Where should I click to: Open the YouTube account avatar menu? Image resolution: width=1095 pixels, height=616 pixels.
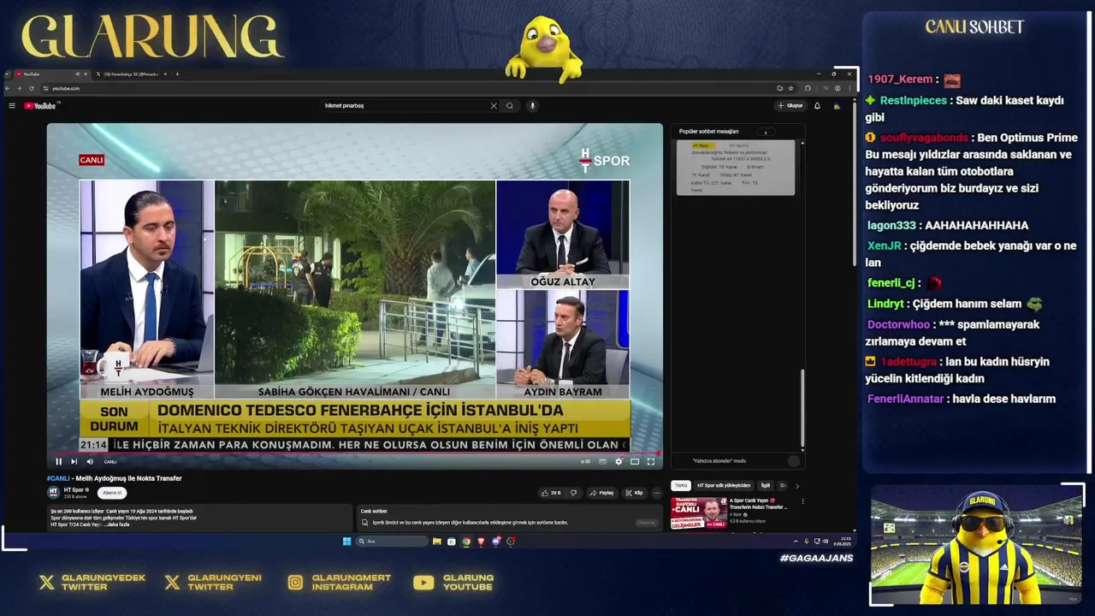837,106
